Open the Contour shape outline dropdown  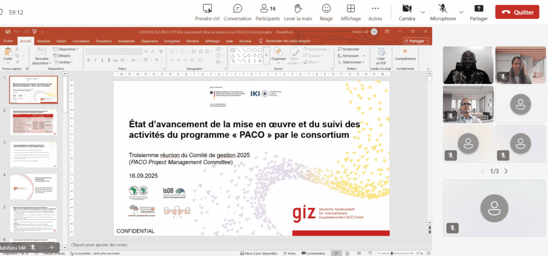313,56
